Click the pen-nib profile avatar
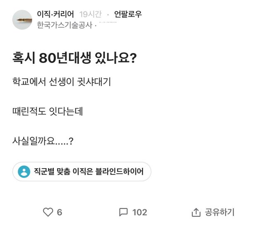Image resolution: width=265 pixels, height=227 pixels. pyautogui.click(x=22, y=19)
